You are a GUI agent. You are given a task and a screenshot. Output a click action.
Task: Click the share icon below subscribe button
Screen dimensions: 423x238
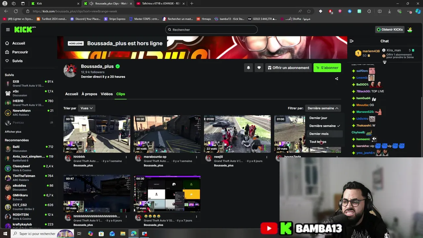[336, 79]
